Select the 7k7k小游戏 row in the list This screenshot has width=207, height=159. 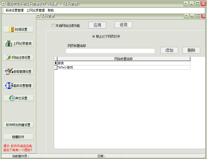(x=124, y=67)
